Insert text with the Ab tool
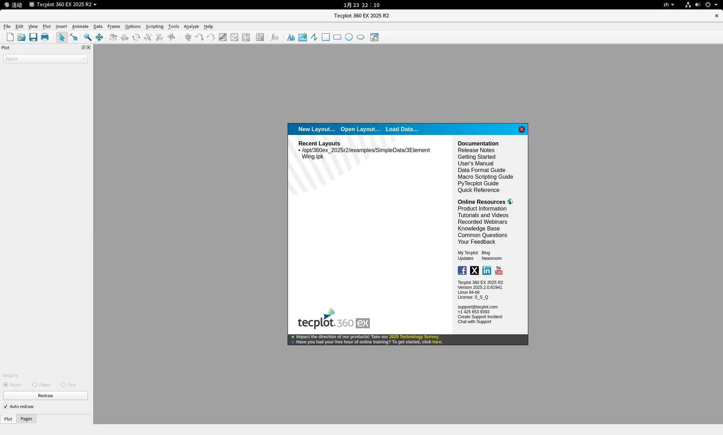This screenshot has height=435, width=723. coord(291,37)
